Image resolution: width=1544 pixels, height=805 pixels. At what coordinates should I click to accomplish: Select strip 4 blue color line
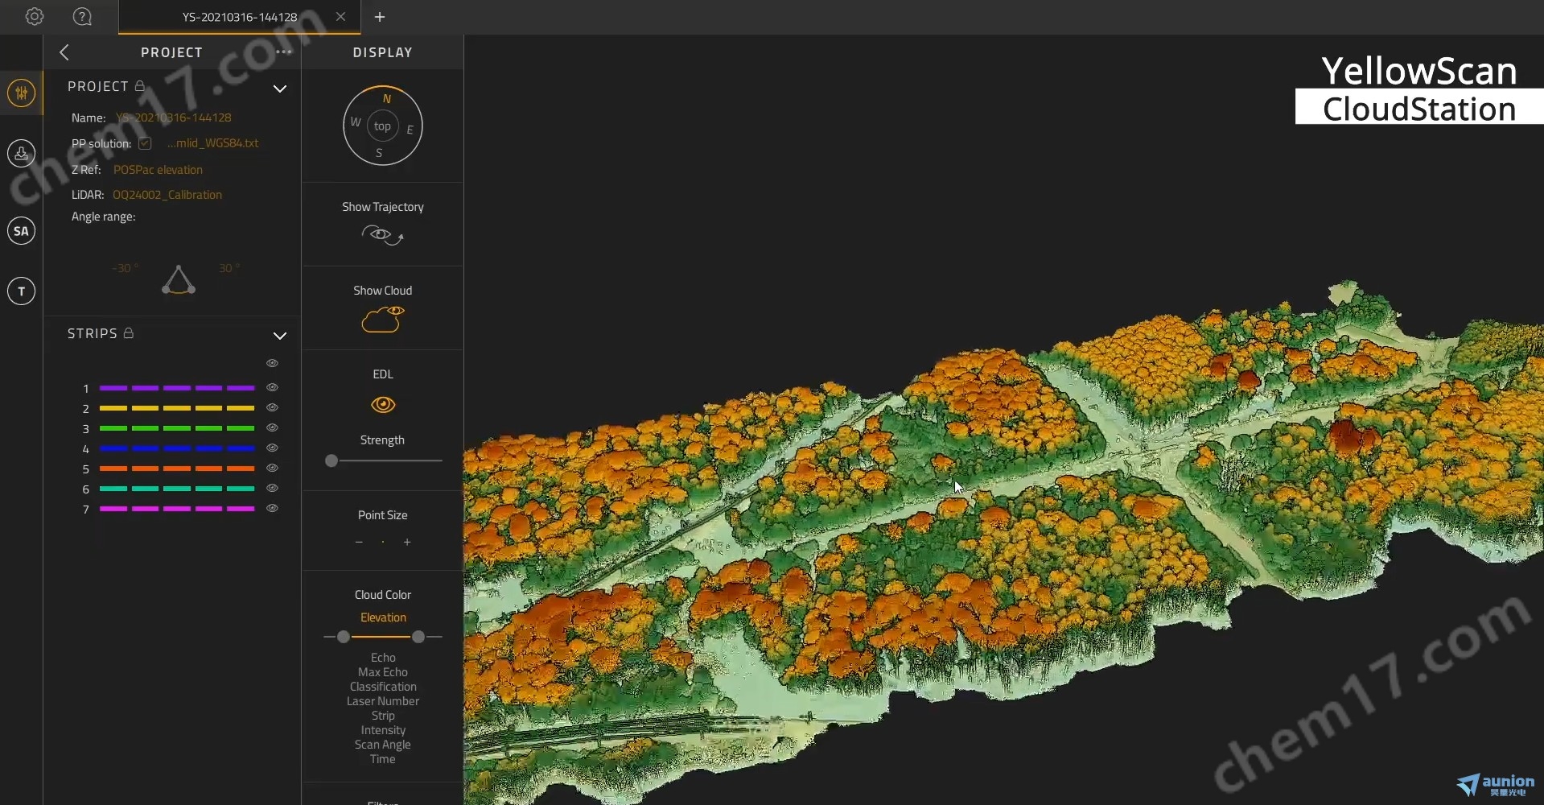(x=177, y=448)
